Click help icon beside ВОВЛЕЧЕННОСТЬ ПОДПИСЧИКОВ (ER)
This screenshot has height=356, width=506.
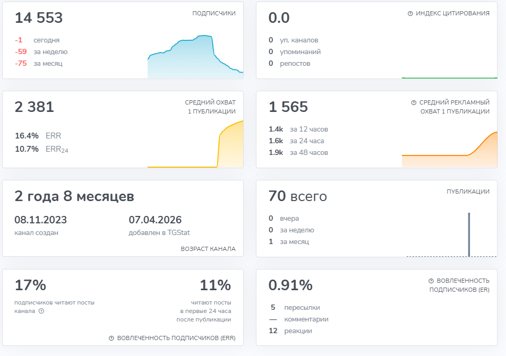coord(431,281)
